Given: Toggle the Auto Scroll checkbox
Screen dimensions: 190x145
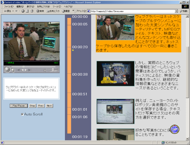Looking at the screenshot, I should (x=22, y=114).
